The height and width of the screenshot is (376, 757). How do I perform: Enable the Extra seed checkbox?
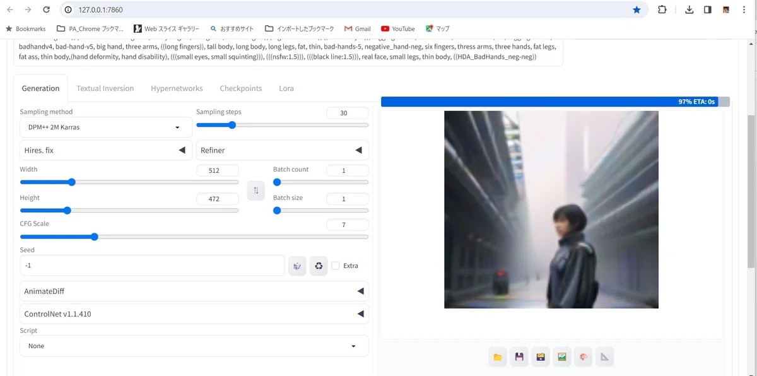pyautogui.click(x=336, y=266)
